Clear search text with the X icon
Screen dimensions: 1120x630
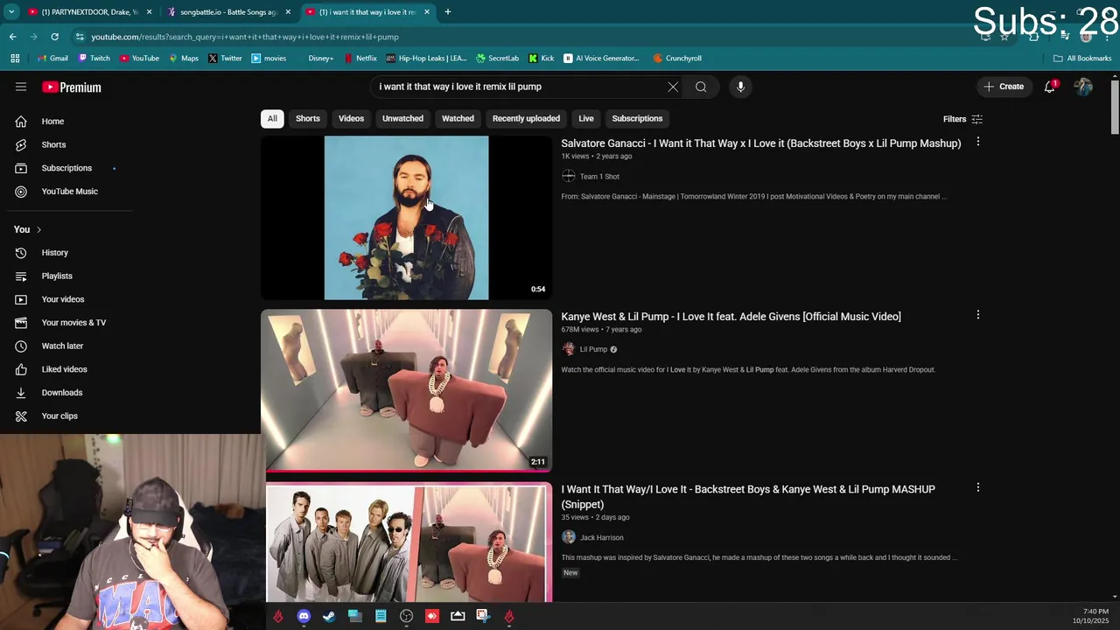673,87
